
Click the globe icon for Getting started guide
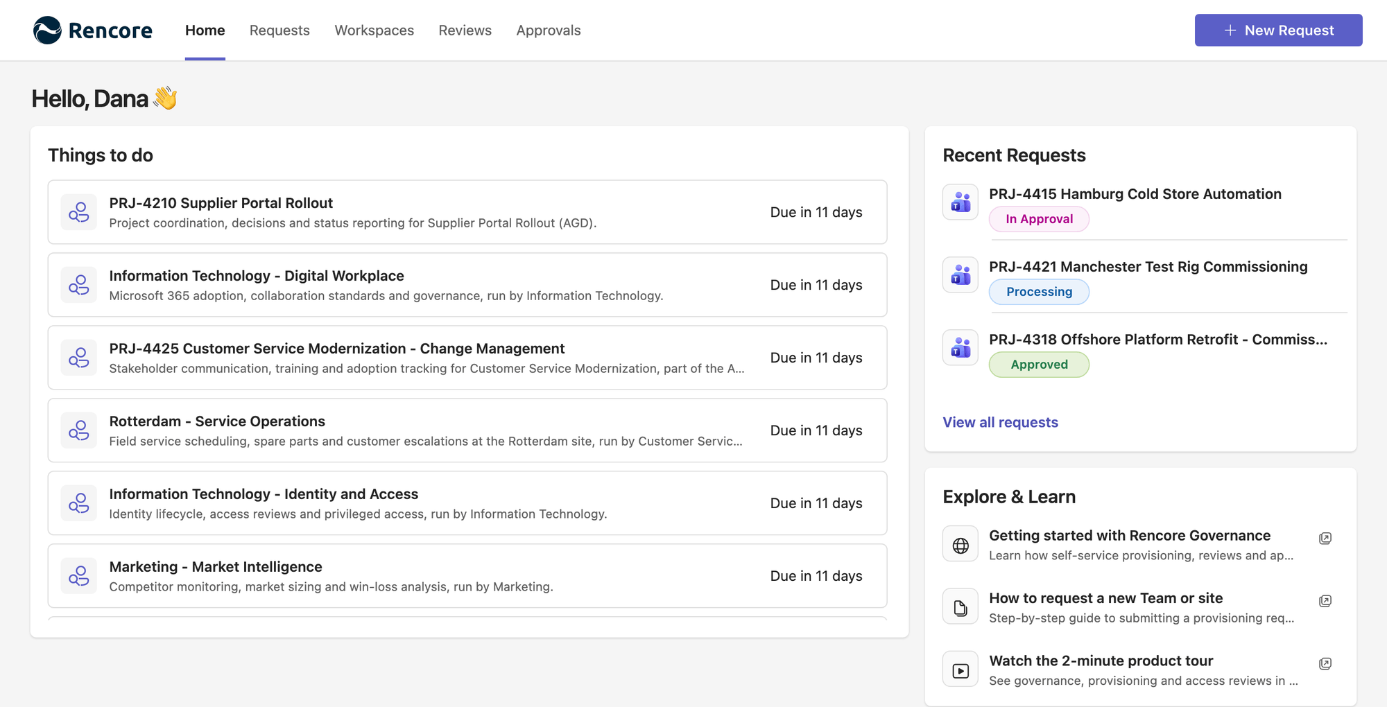coord(960,545)
